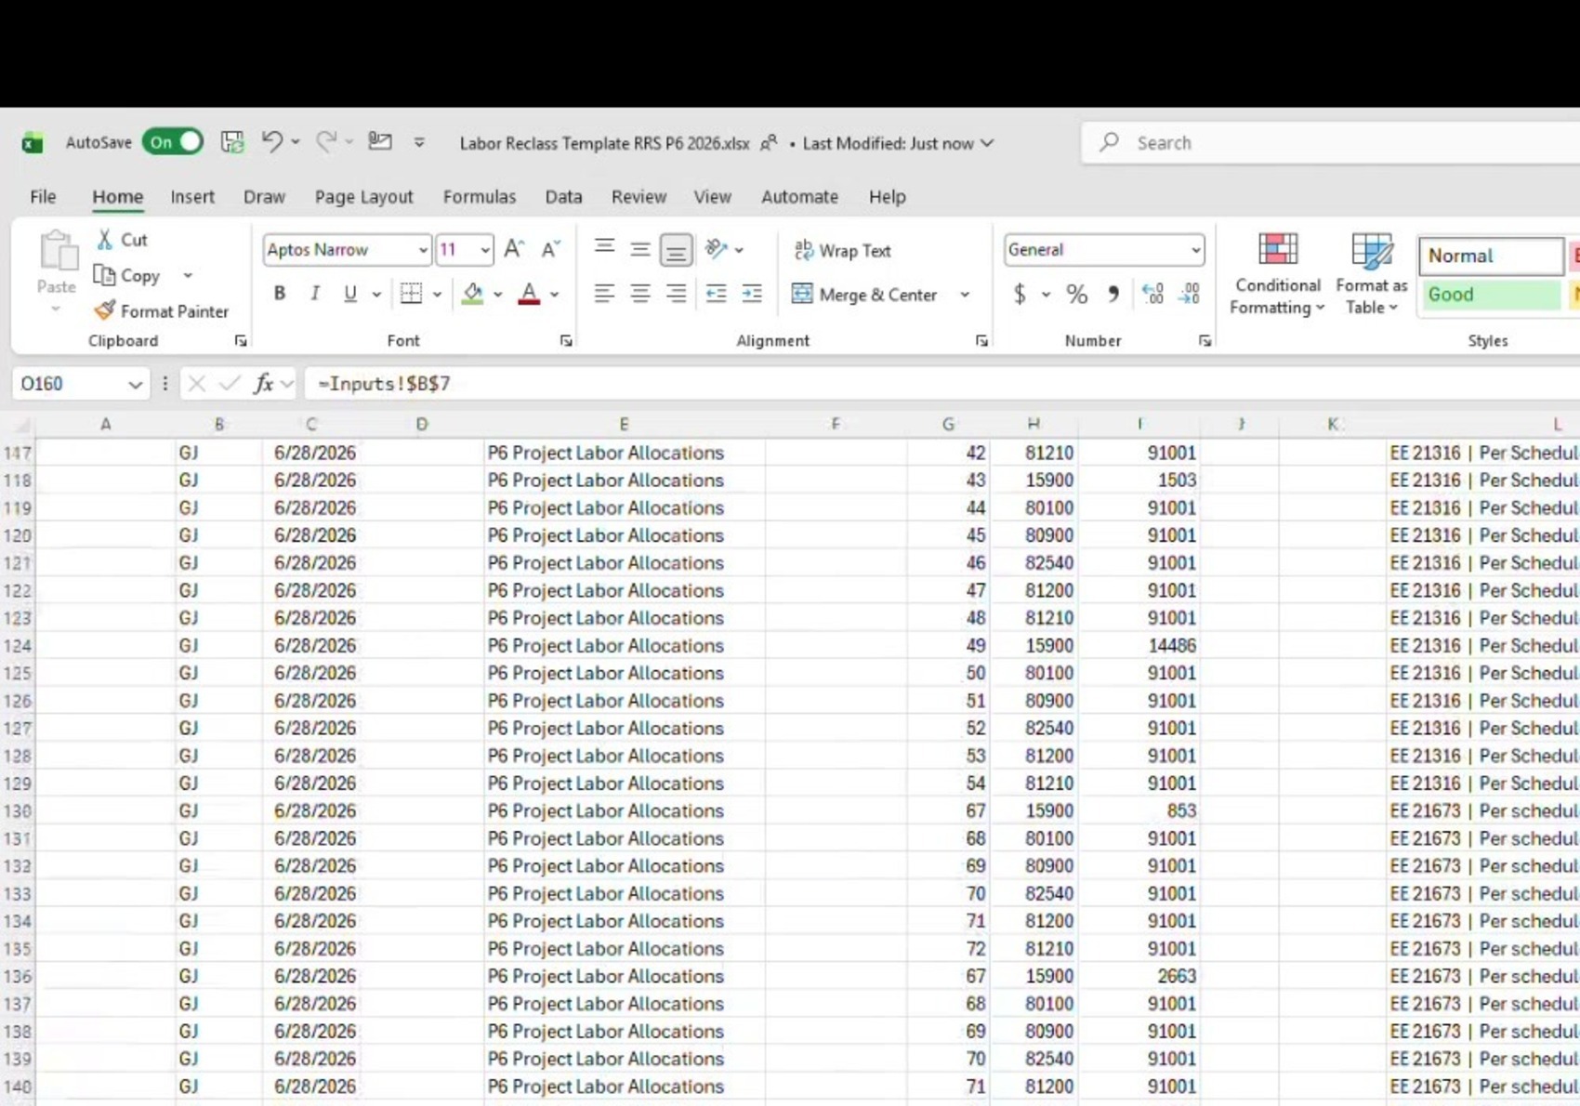Click Comma Style icon
1580x1106 pixels.
point(1113,295)
